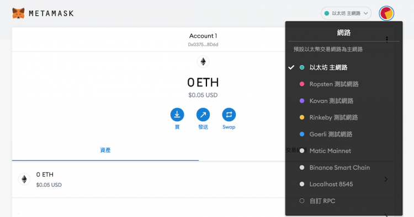Select Binance Smart Chain network
The image size is (414, 217).
point(339,167)
